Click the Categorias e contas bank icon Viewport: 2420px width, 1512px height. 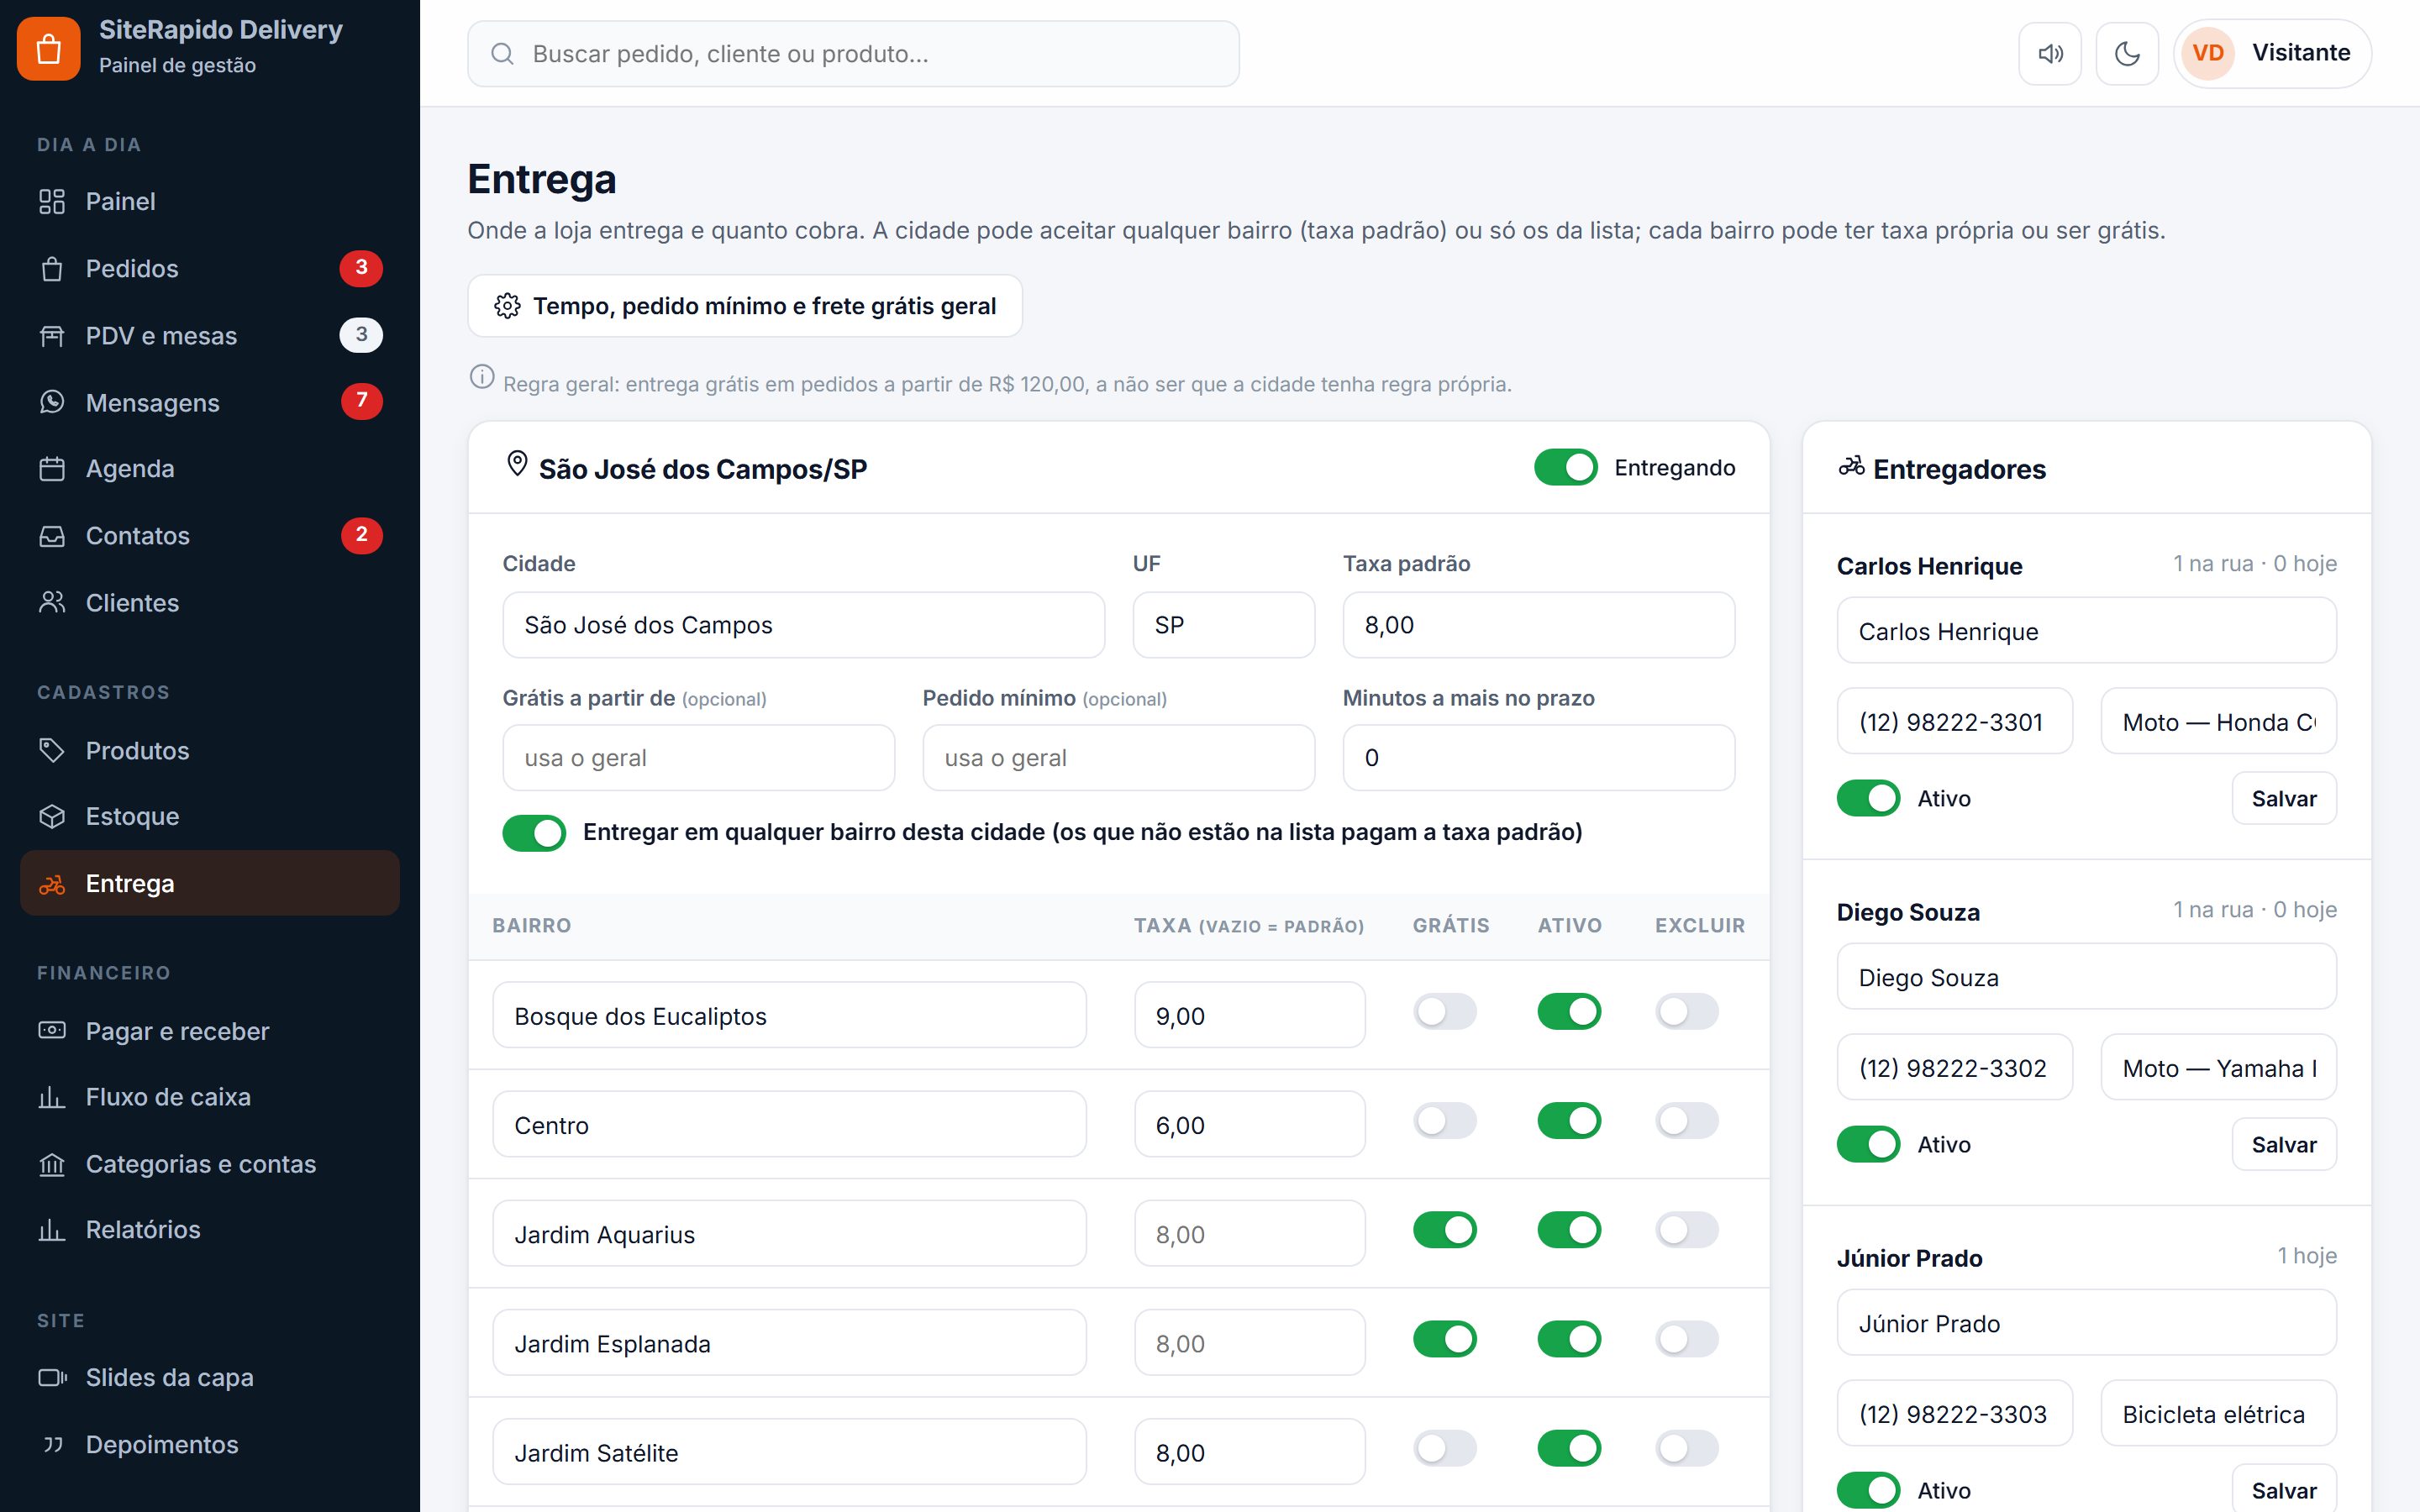[x=52, y=1164]
